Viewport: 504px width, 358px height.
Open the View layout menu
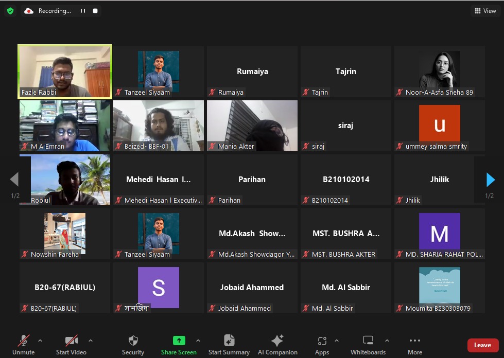pos(485,11)
